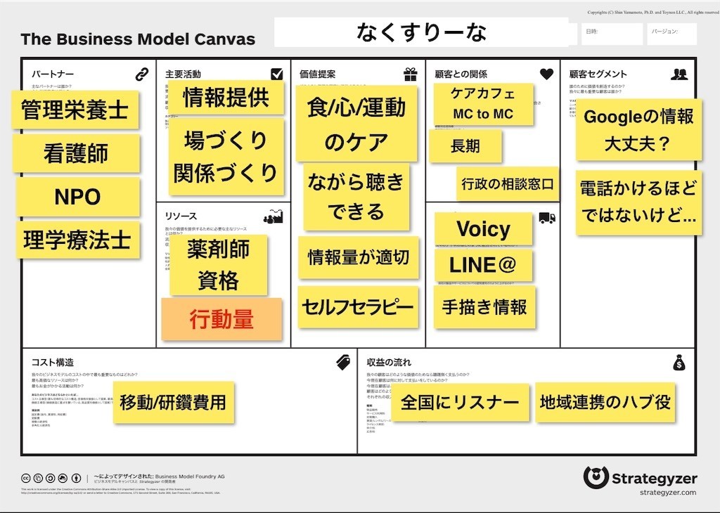Click the copyright notice at top right
720x513 pixels.
pos(653,13)
